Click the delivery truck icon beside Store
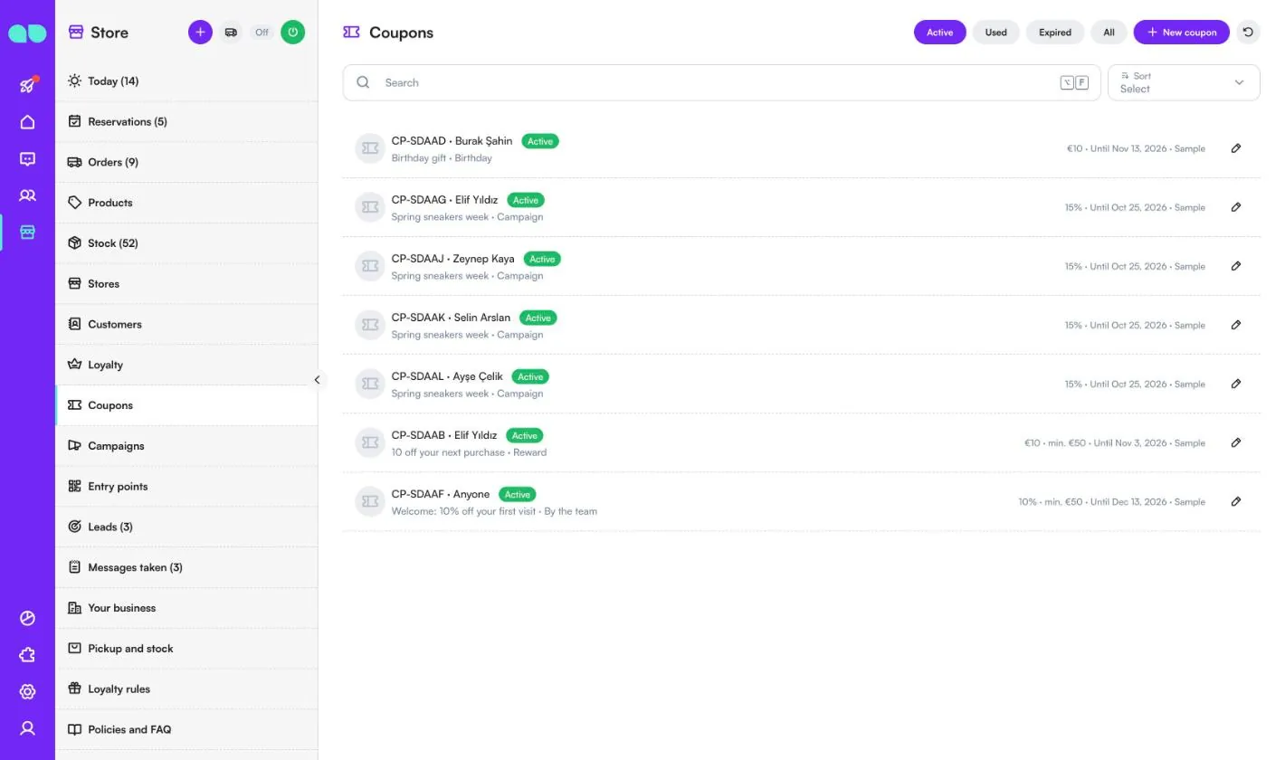This screenshot has width=1285, height=760. (231, 33)
